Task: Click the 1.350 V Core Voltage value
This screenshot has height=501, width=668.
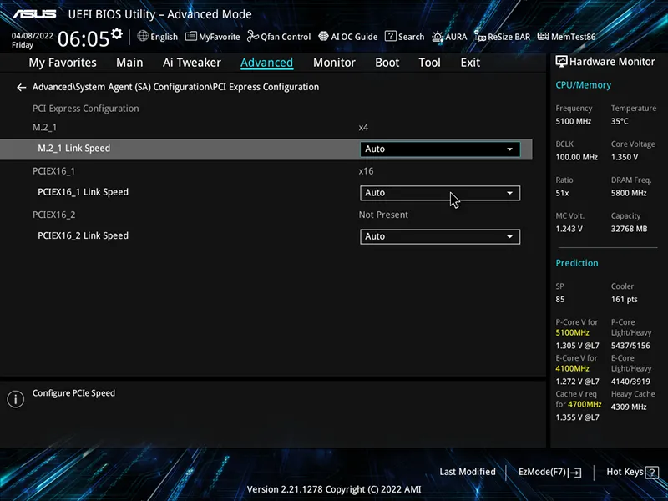Action: tap(625, 157)
